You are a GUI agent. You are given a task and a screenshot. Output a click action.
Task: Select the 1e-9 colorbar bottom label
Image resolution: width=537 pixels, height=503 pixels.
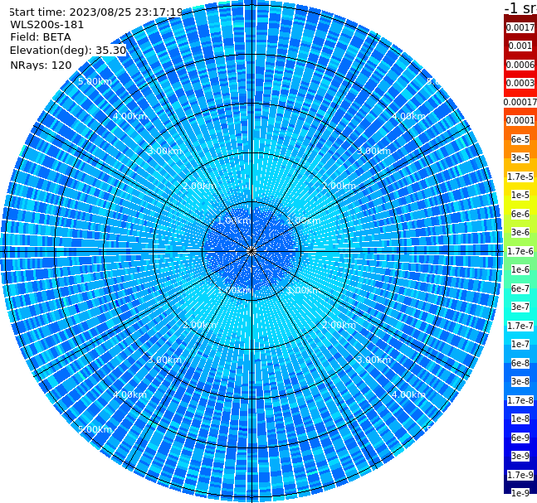coord(520,493)
